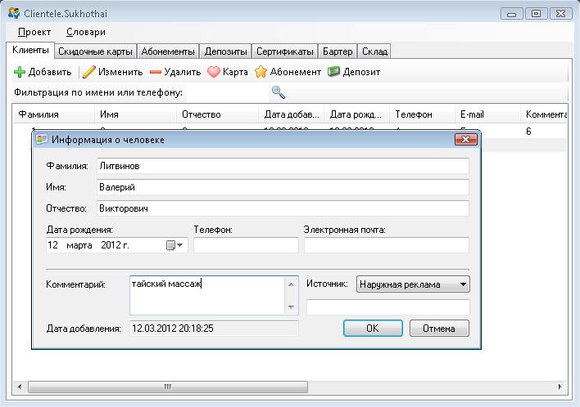
Task: Sort by the main table Отчество column header
Action: (x=218, y=114)
